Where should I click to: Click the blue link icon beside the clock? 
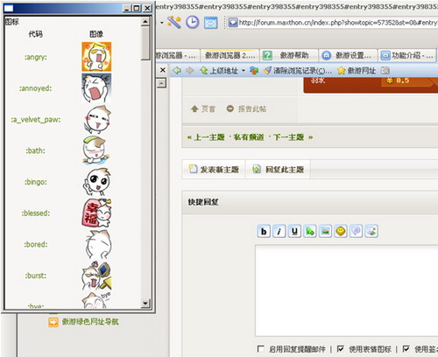click(x=210, y=23)
